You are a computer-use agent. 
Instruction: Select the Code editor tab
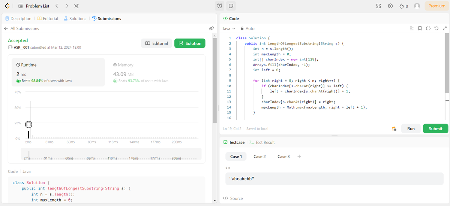pos(231,18)
